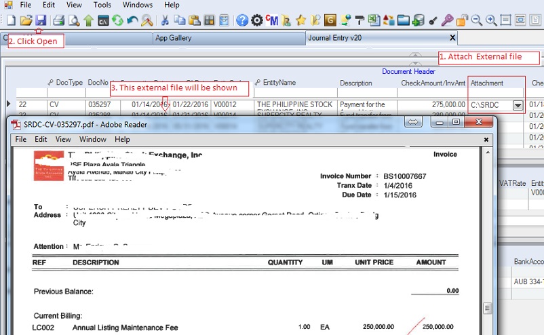Click the purple key icon

(x=447, y=20)
